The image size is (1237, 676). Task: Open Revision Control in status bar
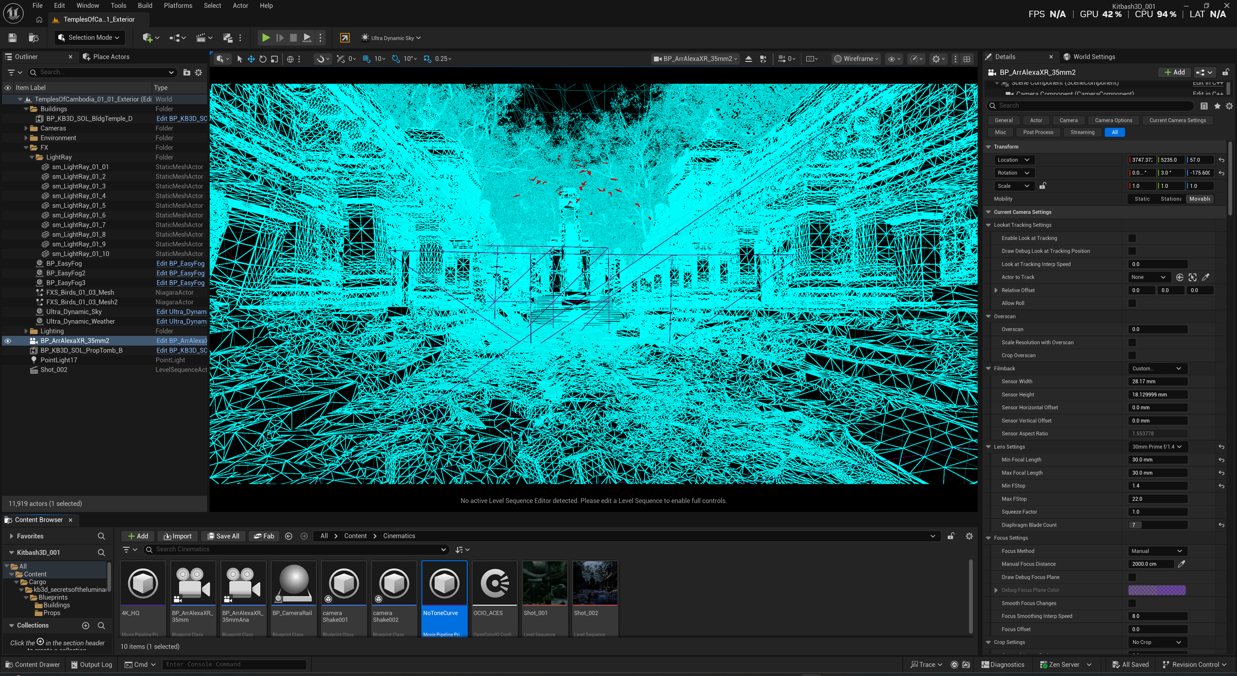[x=1195, y=665]
